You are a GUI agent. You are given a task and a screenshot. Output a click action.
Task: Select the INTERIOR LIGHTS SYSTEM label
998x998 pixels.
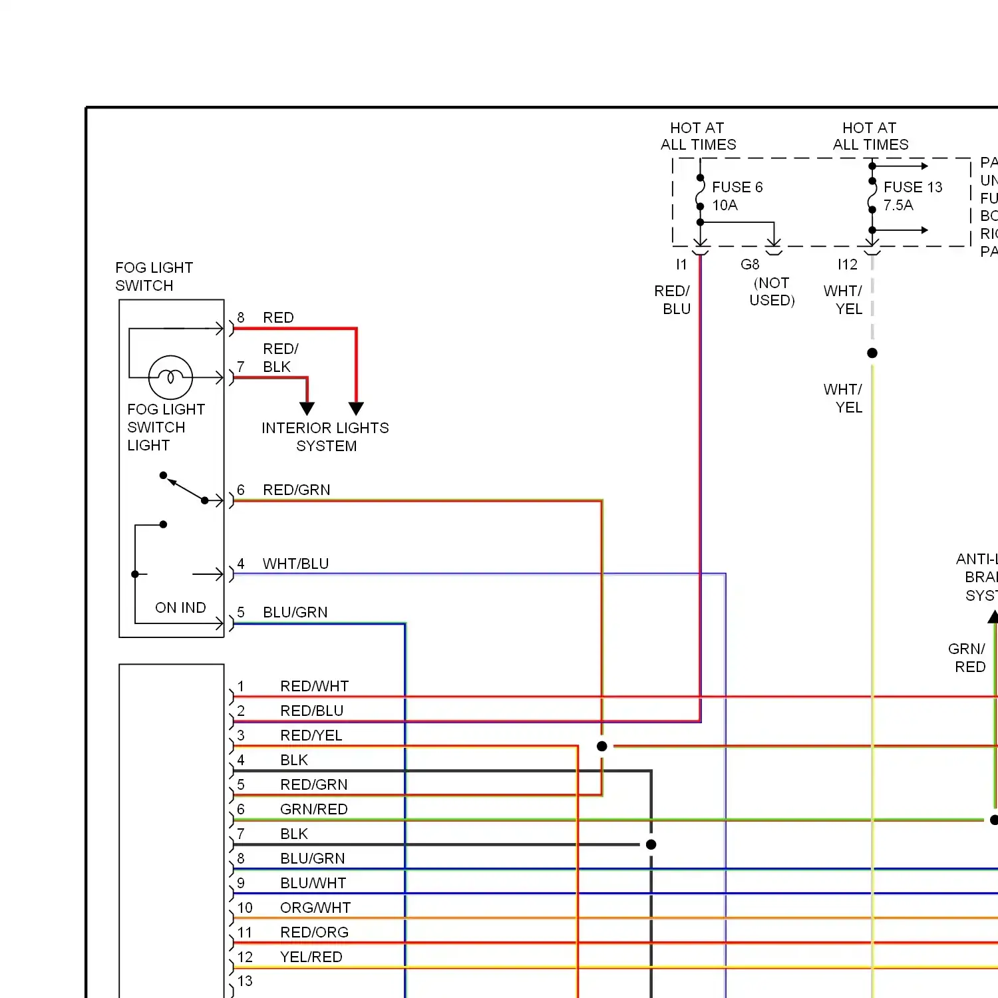[325, 436]
